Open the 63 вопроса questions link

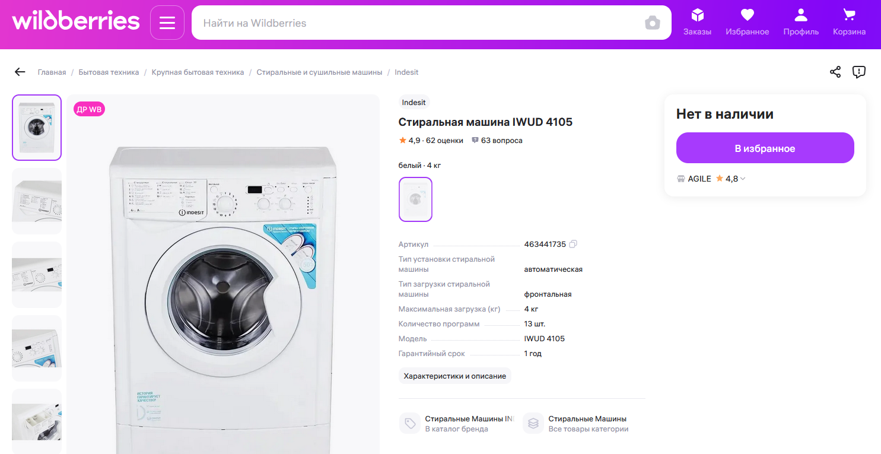pos(497,141)
